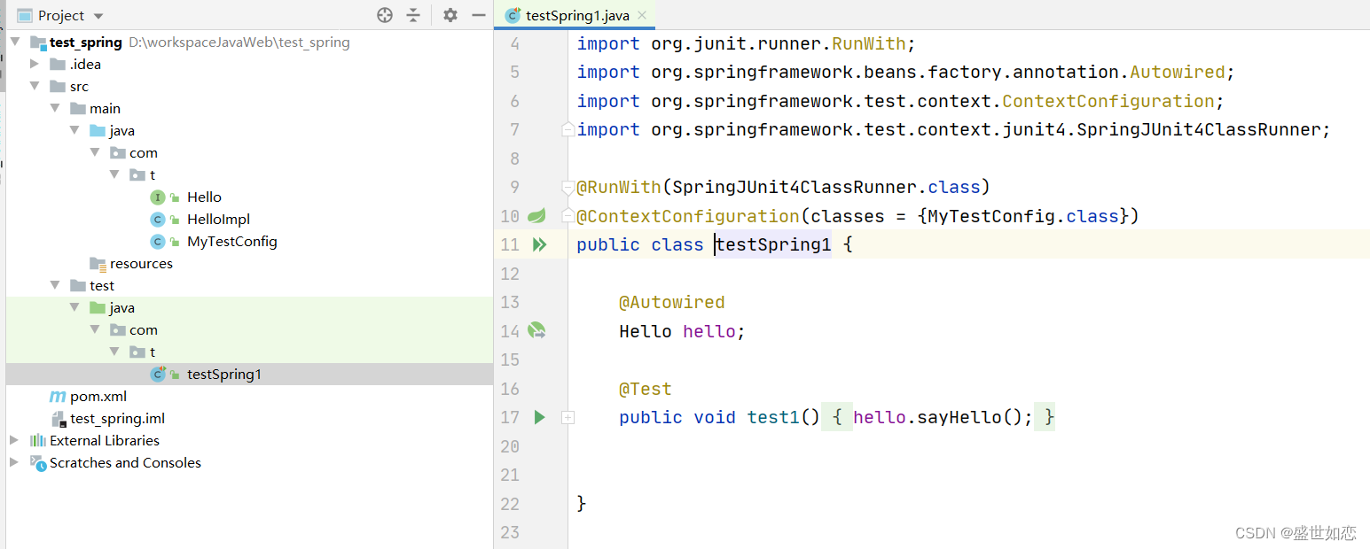1370x549 pixels.
Task: Click the resources folder icon
Action: tap(98, 263)
